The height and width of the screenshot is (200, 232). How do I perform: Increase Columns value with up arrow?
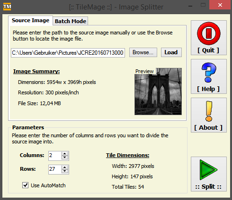65,154
